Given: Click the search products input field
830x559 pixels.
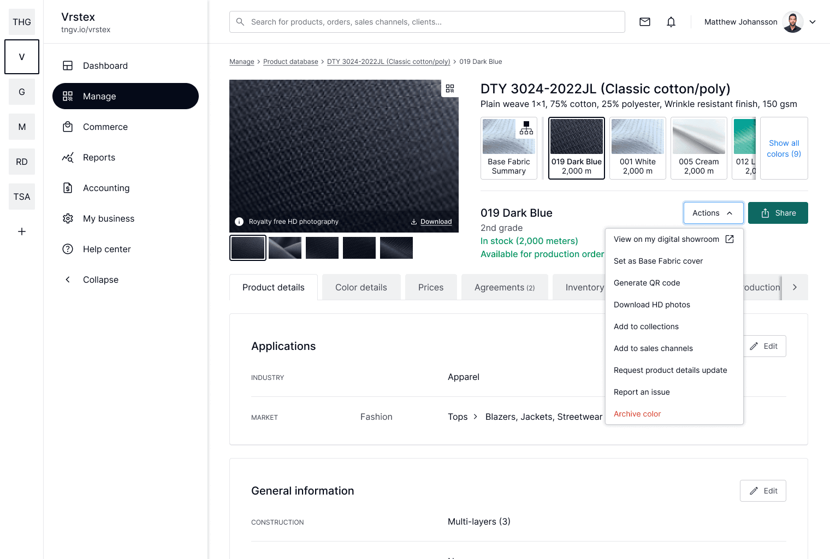Looking at the screenshot, I should pyautogui.click(x=427, y=22).
